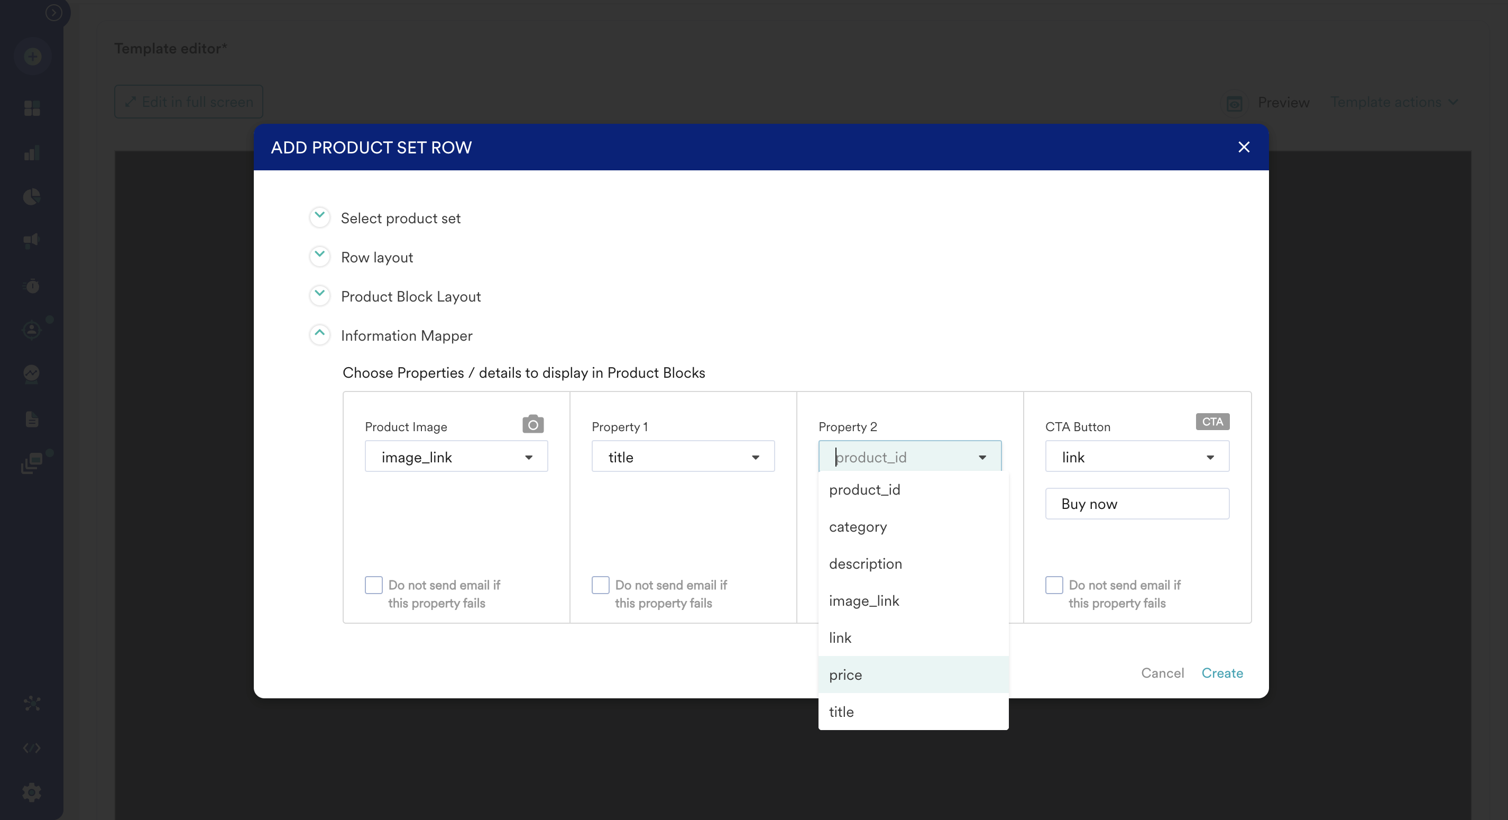Screen dimensions: 1508x820
Task: Click the camera icon beside Product Image
Action: (533, 424)
